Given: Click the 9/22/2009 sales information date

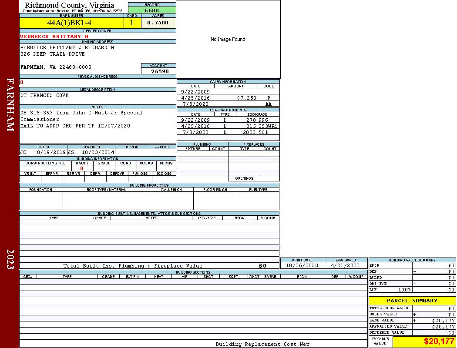Looking at the screenshot, I should (195, 92).
